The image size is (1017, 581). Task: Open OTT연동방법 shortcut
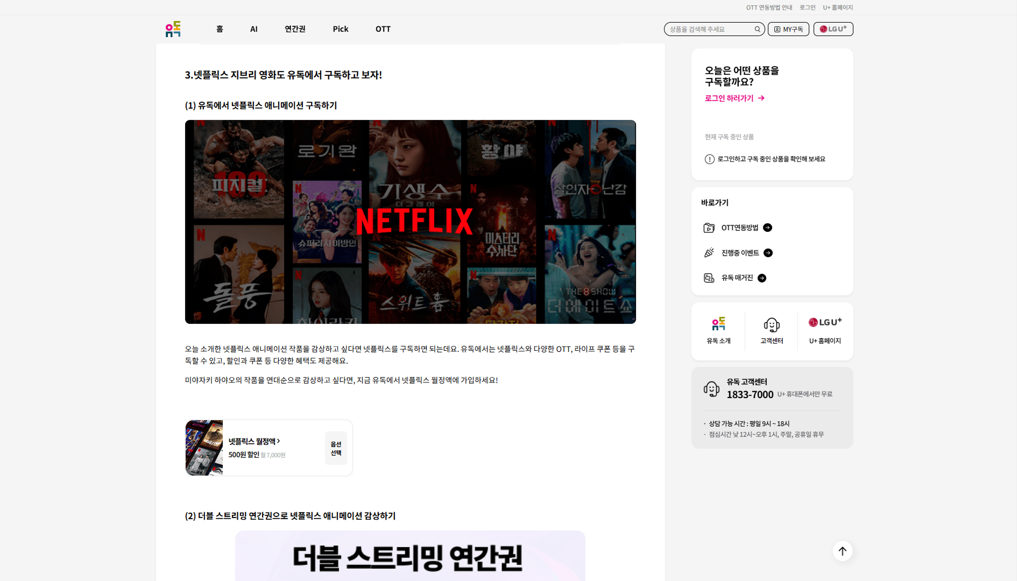739,228
